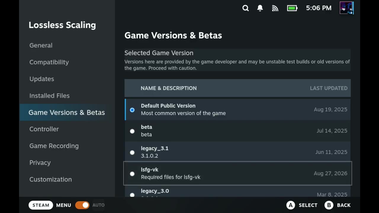This screenshot has height=213, width=379.
Task: Open the Compatibility settings tab
Action: coord(49,62)
